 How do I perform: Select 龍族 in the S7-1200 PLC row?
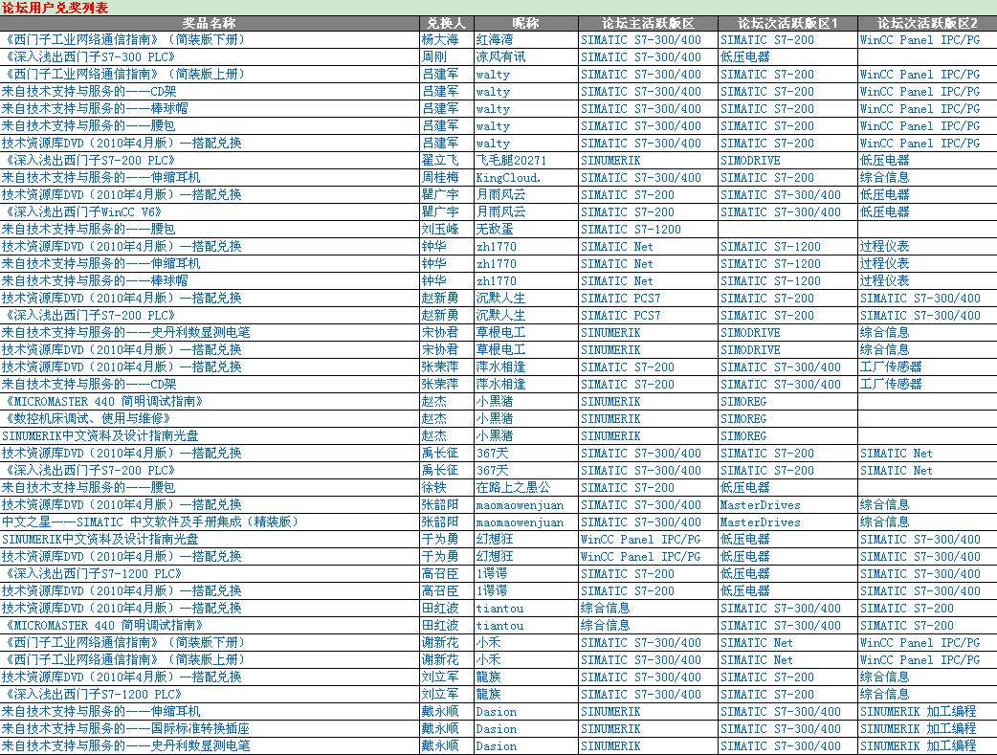tap(488, 694)
